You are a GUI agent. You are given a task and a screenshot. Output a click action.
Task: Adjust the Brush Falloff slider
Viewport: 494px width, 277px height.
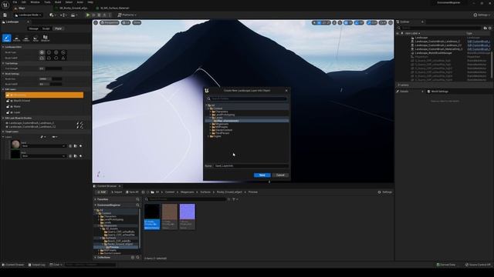[50, 84]
